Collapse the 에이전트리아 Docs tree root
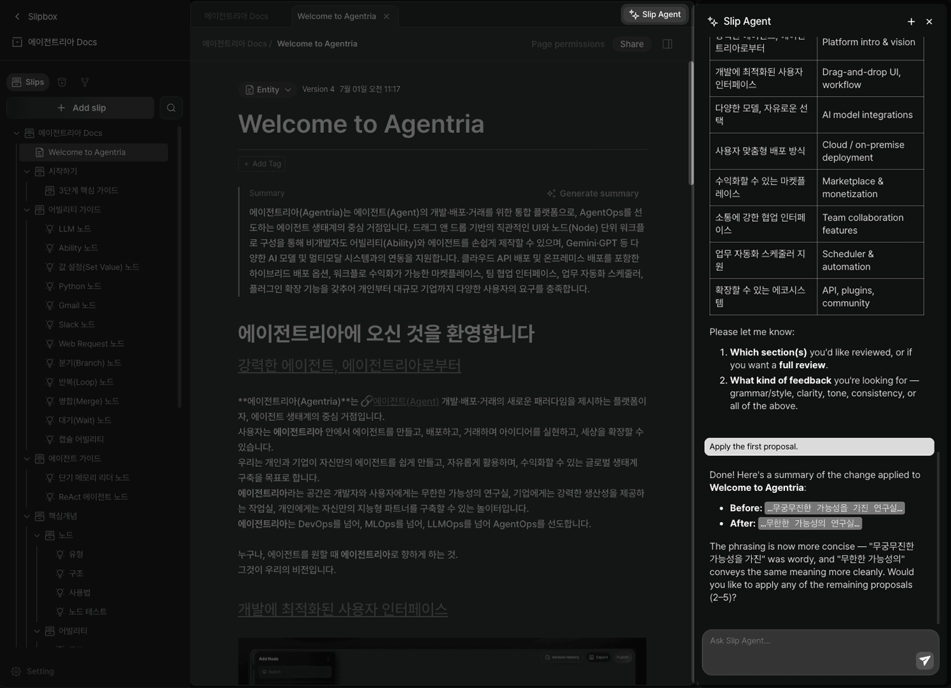 pos(17,133)
